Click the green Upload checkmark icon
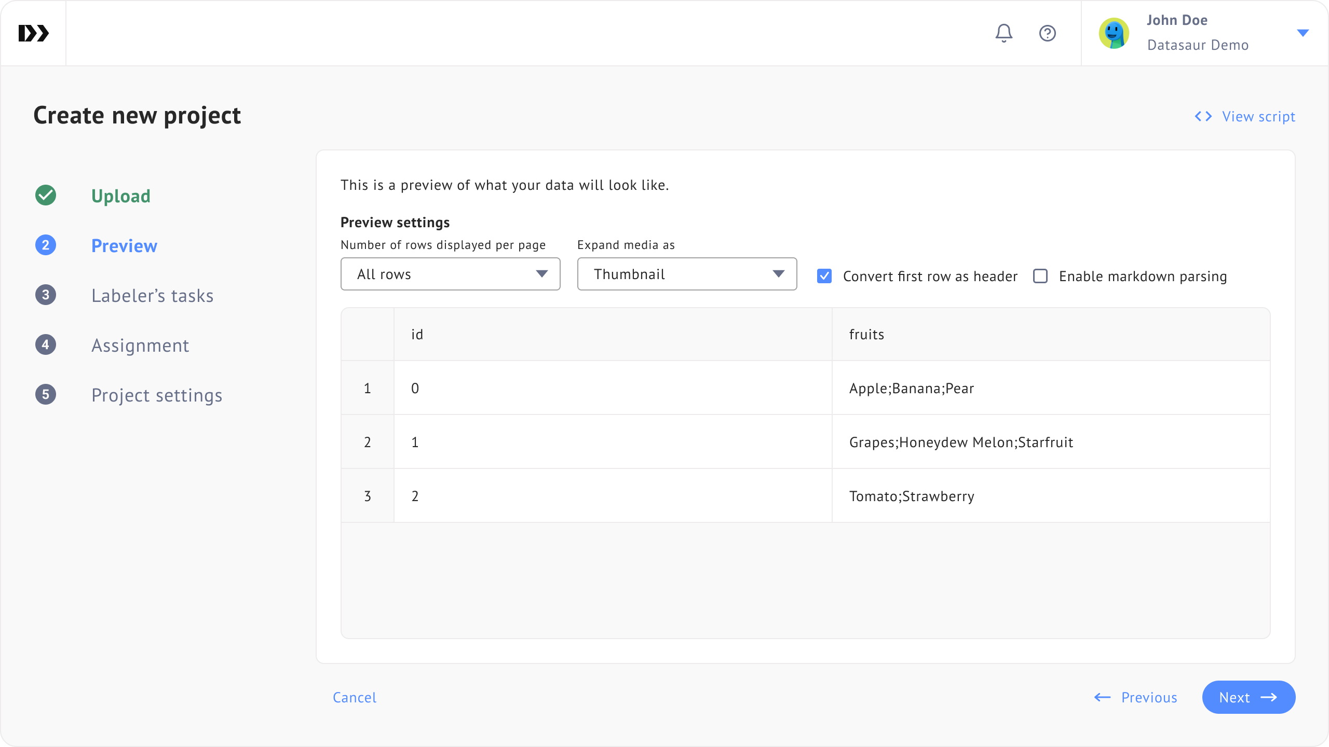The width and height of the screenshot is (1329, 747). click(46, 196)
